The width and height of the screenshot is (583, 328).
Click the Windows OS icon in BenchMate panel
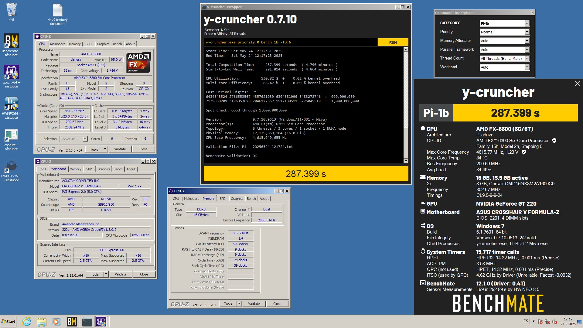423,226
